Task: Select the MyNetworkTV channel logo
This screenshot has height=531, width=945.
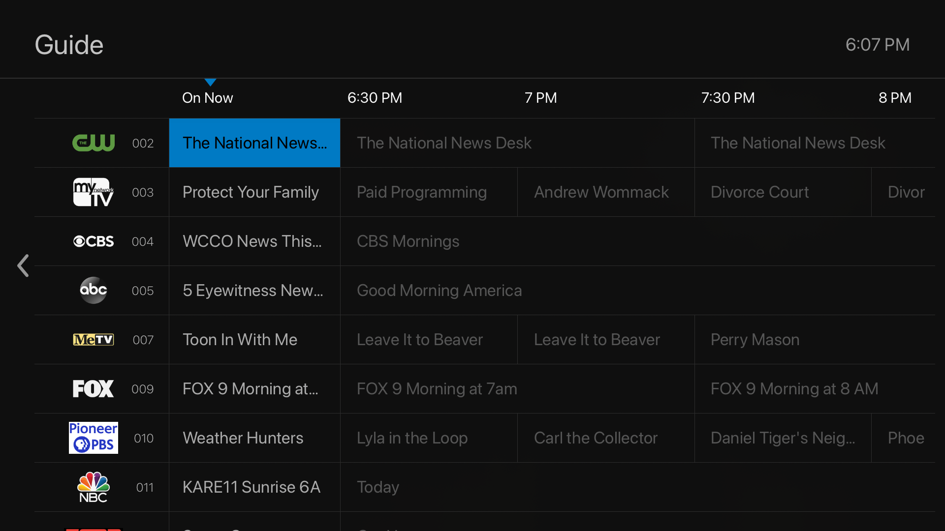Action: click(x=94, y=192)
